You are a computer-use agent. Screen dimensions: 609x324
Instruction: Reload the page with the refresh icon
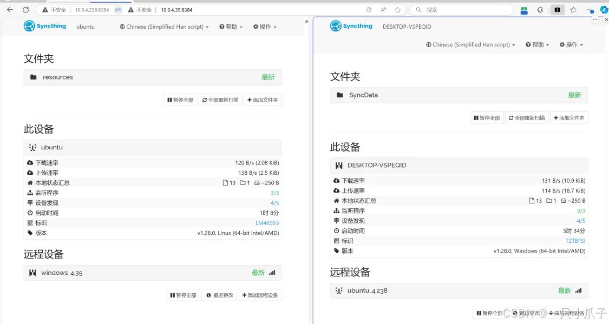pos(25,10)
